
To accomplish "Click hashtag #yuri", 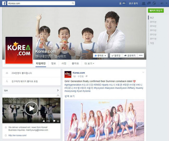I will [79, 91].
